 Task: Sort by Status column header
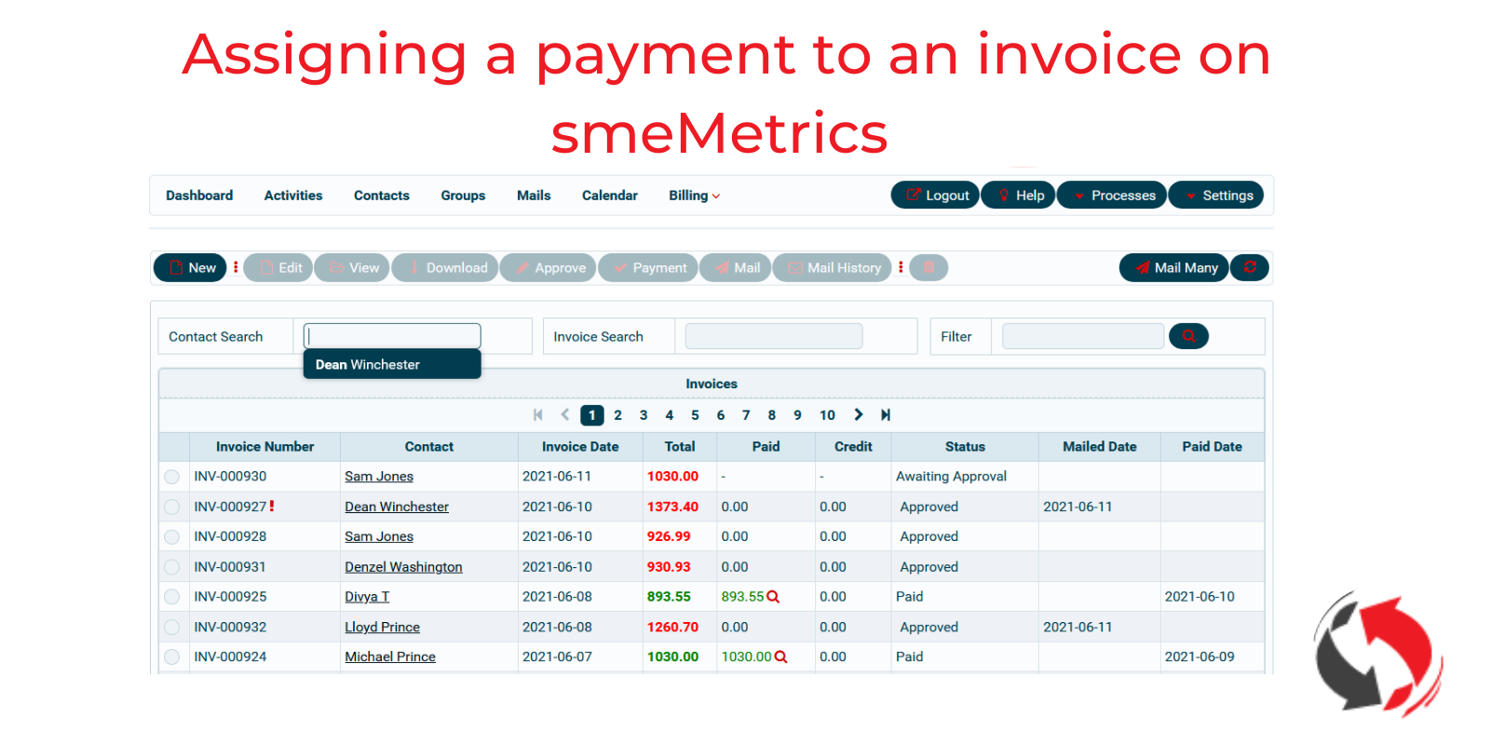click(965, 447)
